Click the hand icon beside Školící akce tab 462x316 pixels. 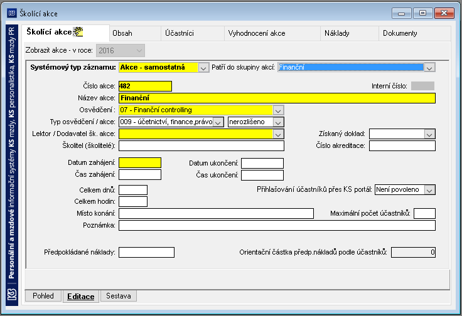[x=78, y=32]
